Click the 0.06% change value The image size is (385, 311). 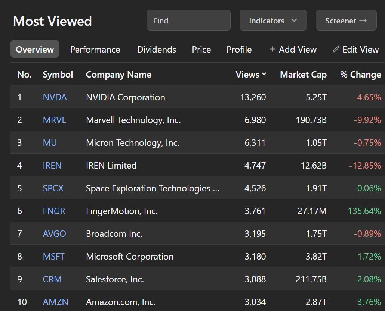(x=369, y=188)
